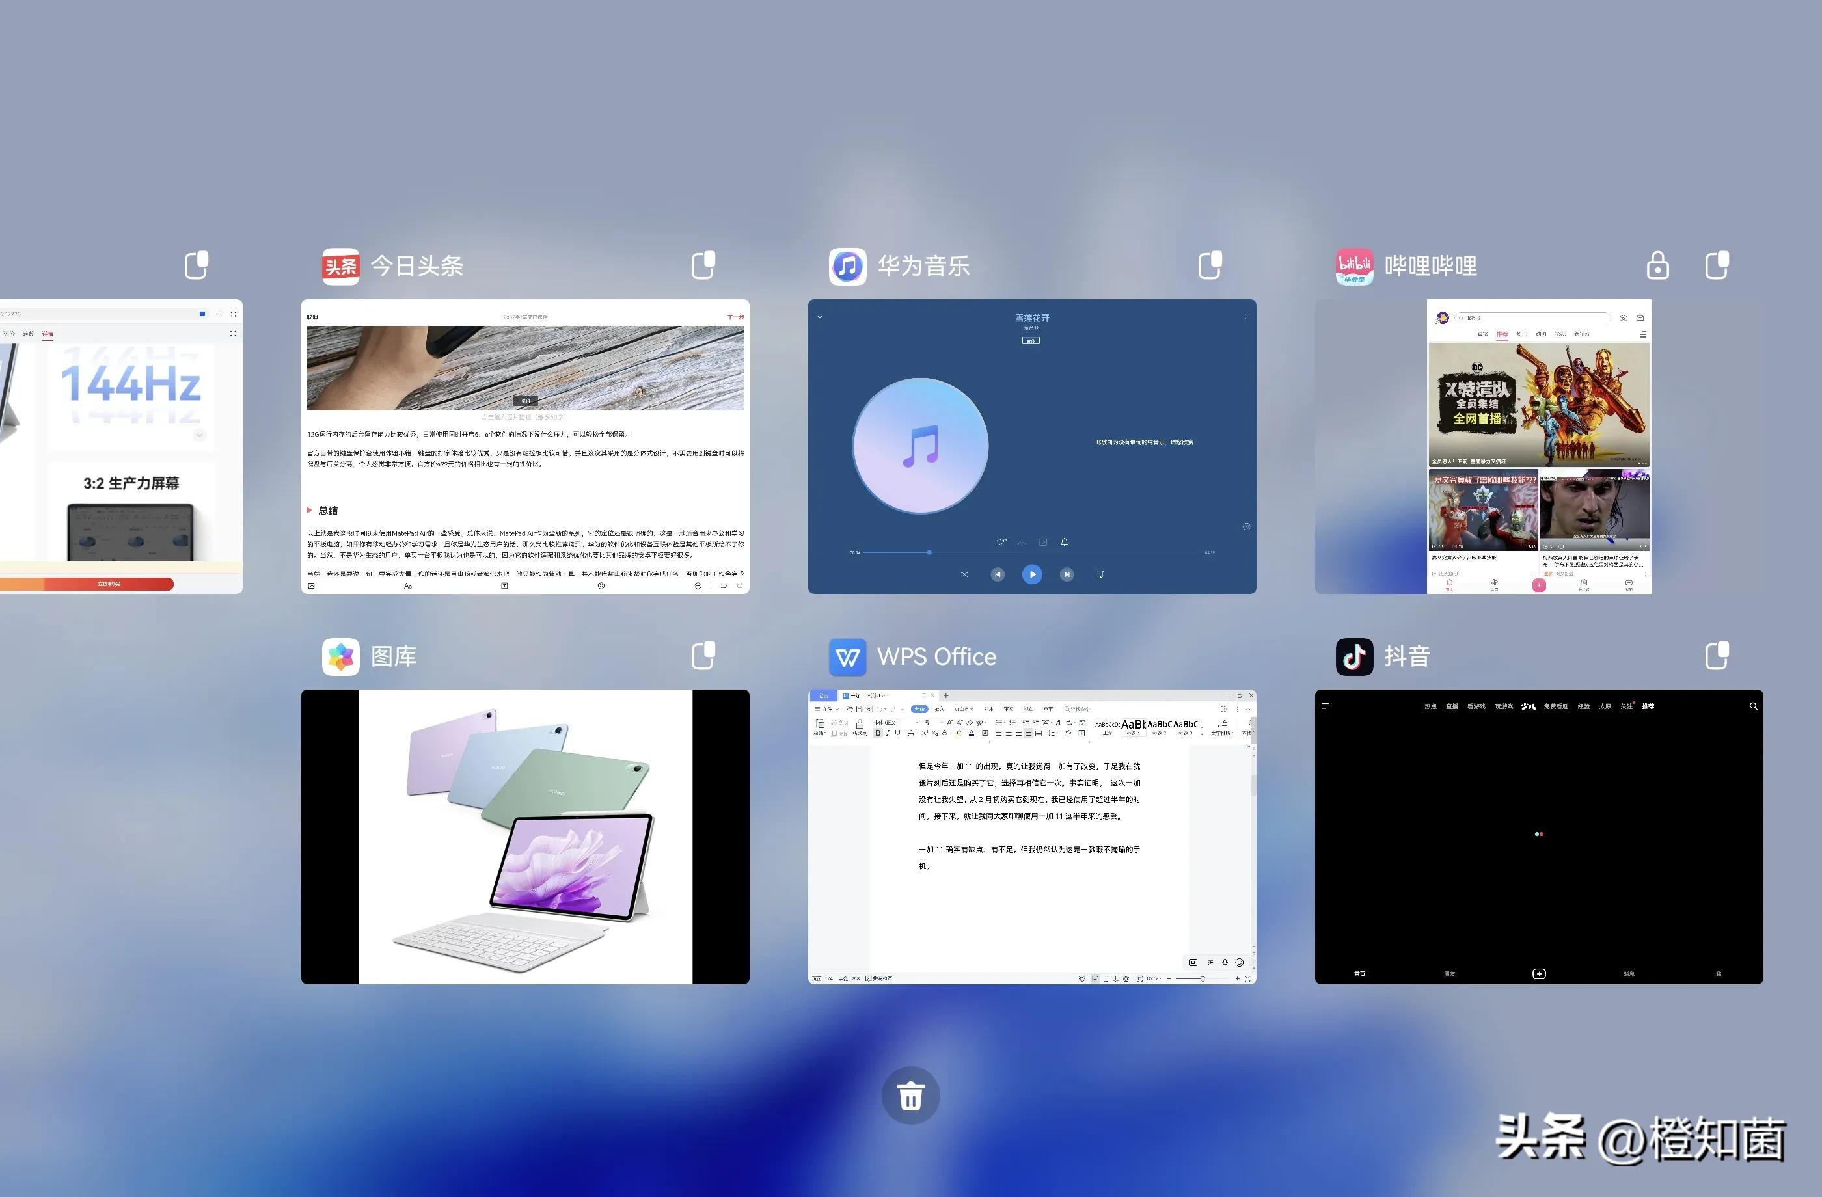Tap split-screen icon for 今日头条 card
The image size is (1822, 1197).
[703, 265]
